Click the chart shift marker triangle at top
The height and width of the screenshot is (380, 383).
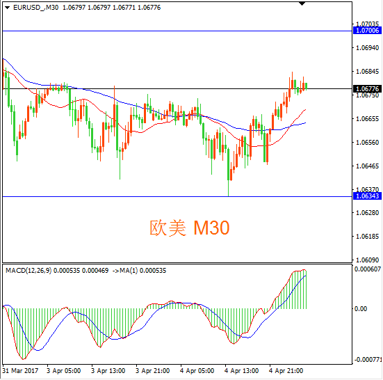[x=302, y=3]
